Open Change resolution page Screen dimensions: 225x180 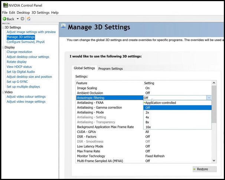tap(19, 52)
